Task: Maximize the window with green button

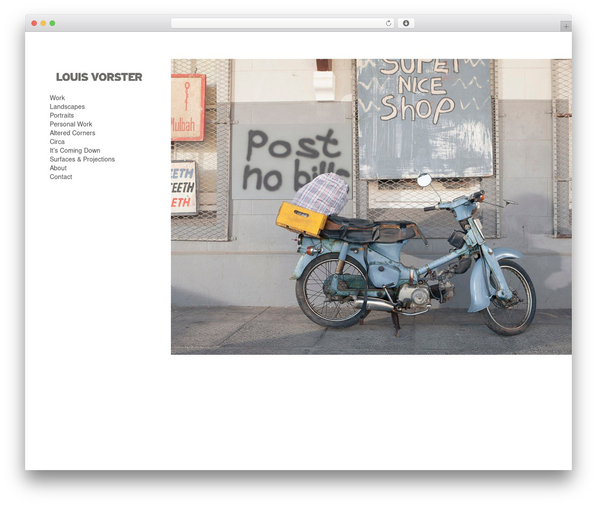Action: tap(52, 23)
